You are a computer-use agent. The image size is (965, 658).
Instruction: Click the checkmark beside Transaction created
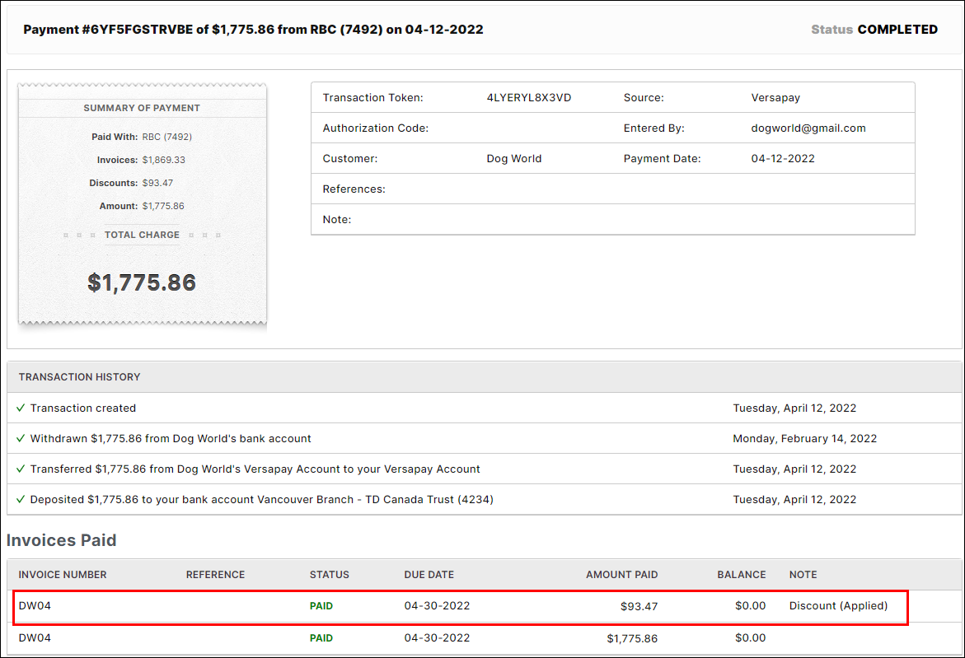(x=21, y=408)
